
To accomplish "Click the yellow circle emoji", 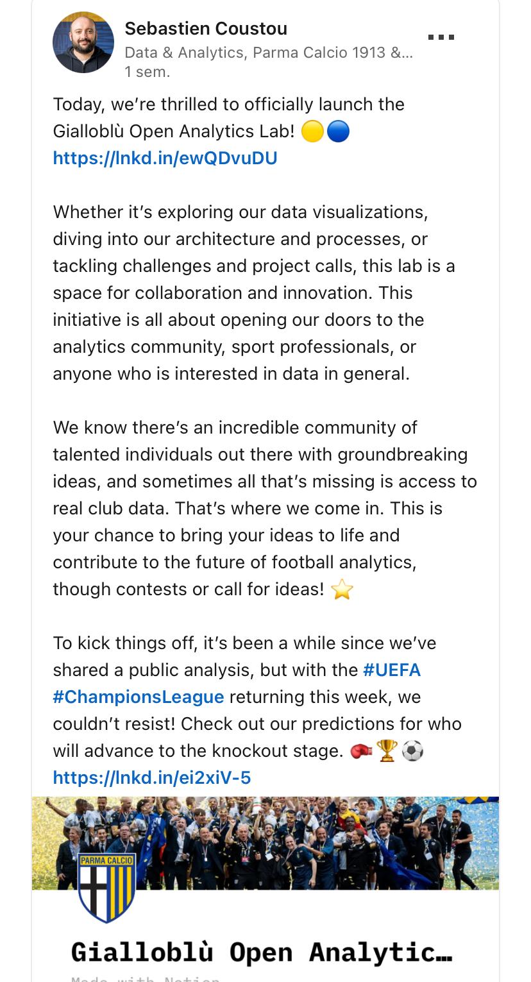I will pyautogui.click(x=312, y=131).
